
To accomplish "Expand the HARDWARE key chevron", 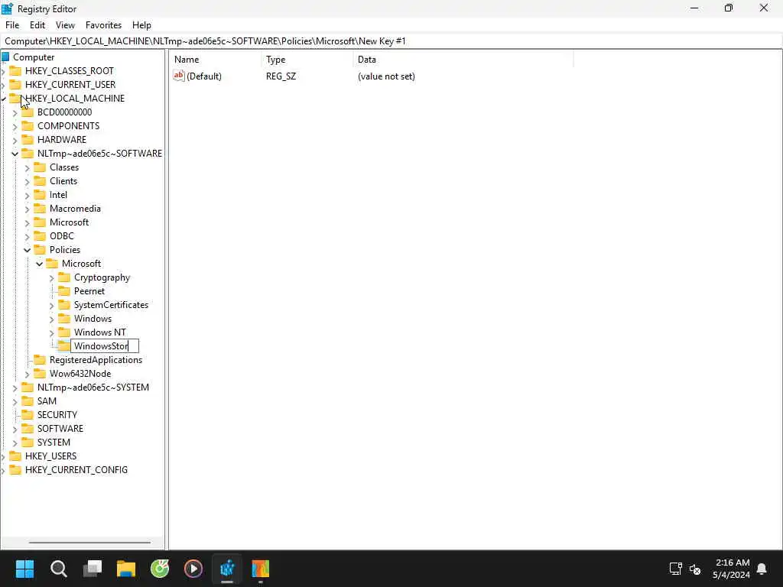I will click(x=15, y=141).
